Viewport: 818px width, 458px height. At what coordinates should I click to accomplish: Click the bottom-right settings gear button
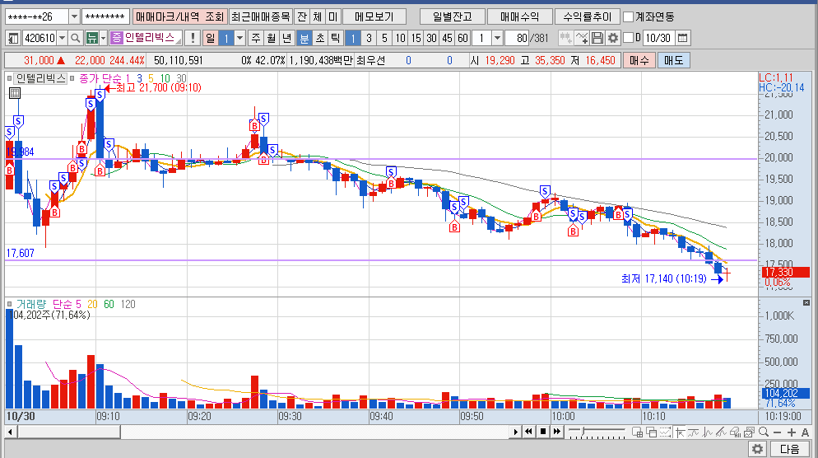pyautogui.click(x=757, y=449)
